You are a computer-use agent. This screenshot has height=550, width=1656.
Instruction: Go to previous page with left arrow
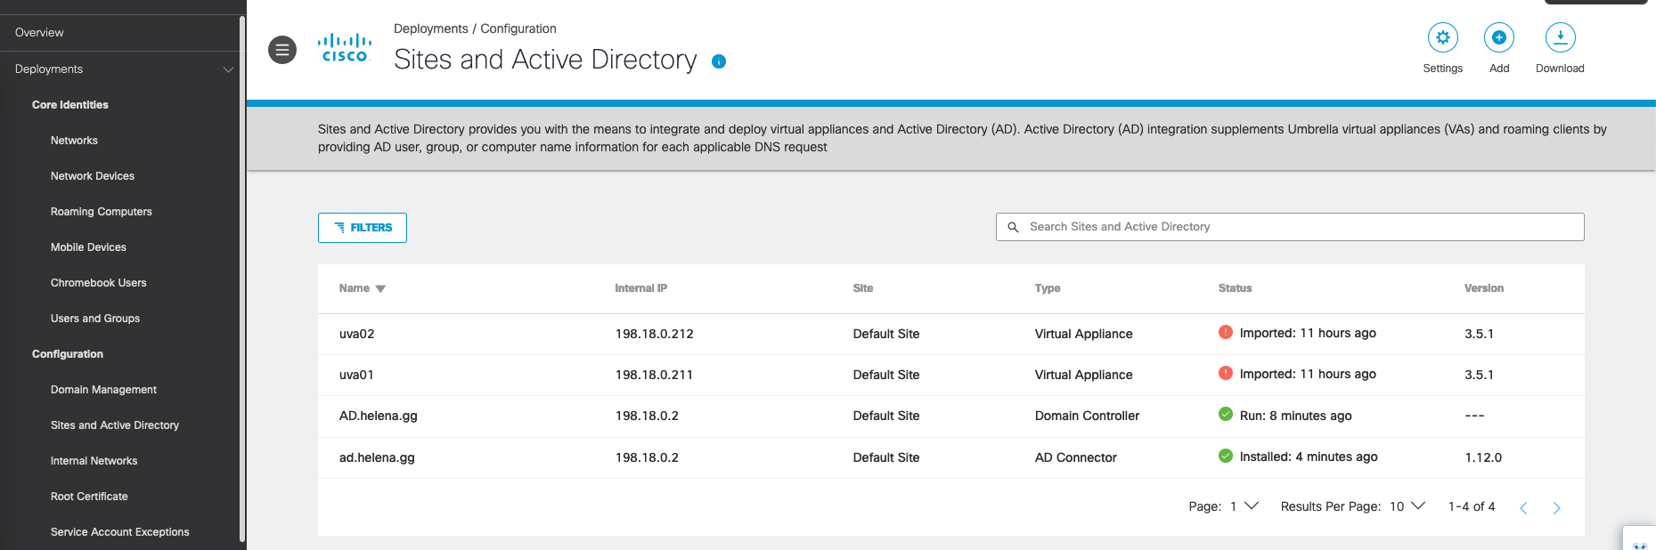point(1523,507)
